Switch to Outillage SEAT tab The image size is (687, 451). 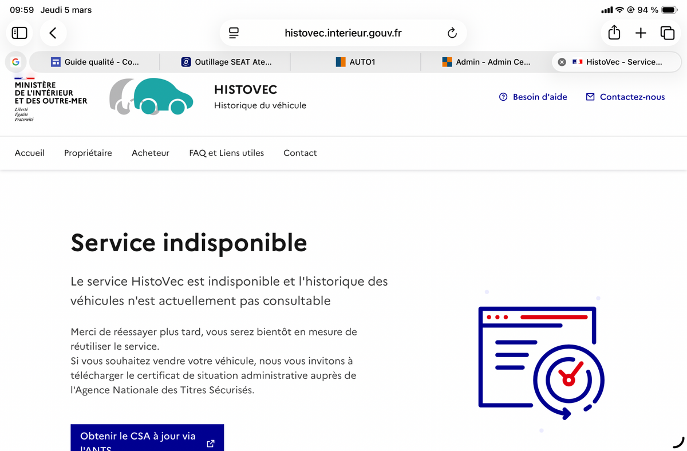coord(226,62)
